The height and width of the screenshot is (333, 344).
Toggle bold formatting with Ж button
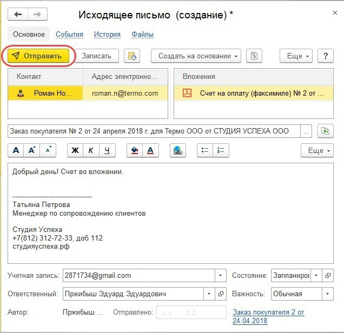(75, 150)
